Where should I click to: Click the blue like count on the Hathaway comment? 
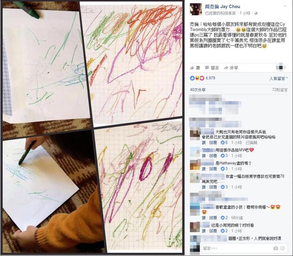[x=225, y=169]
